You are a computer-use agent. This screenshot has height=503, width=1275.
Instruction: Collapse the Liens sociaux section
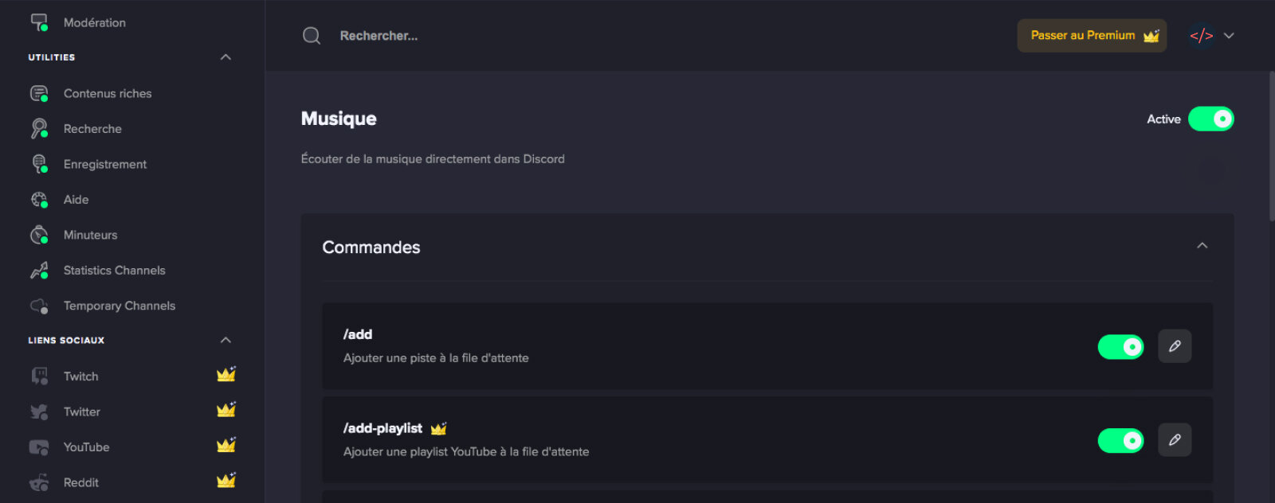[226, 340]
